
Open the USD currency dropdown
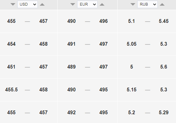click(27, 4)
